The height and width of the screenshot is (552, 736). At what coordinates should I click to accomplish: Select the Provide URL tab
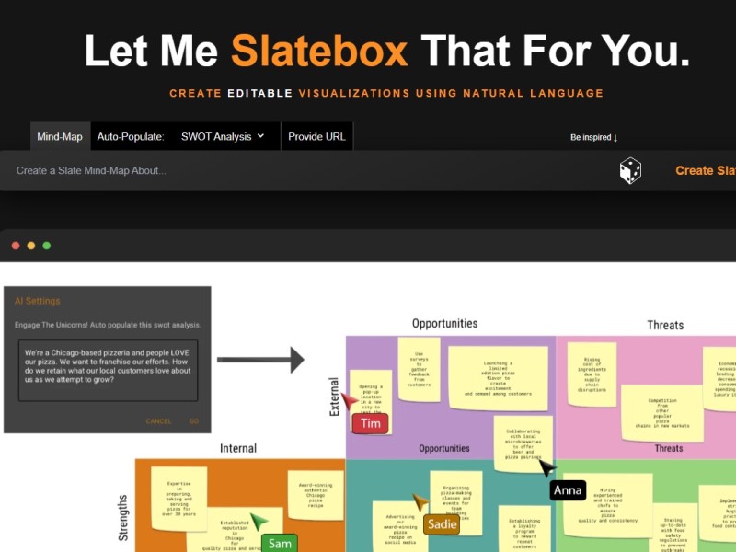316,136
